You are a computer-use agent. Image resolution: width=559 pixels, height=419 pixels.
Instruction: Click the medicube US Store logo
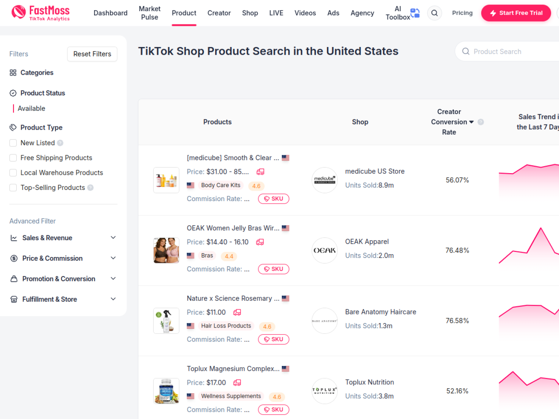(x=325, y=180)
